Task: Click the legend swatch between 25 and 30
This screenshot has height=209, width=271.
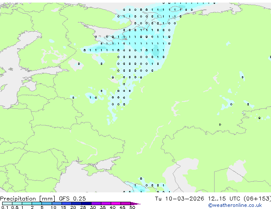Action: [x=86, y=203]
